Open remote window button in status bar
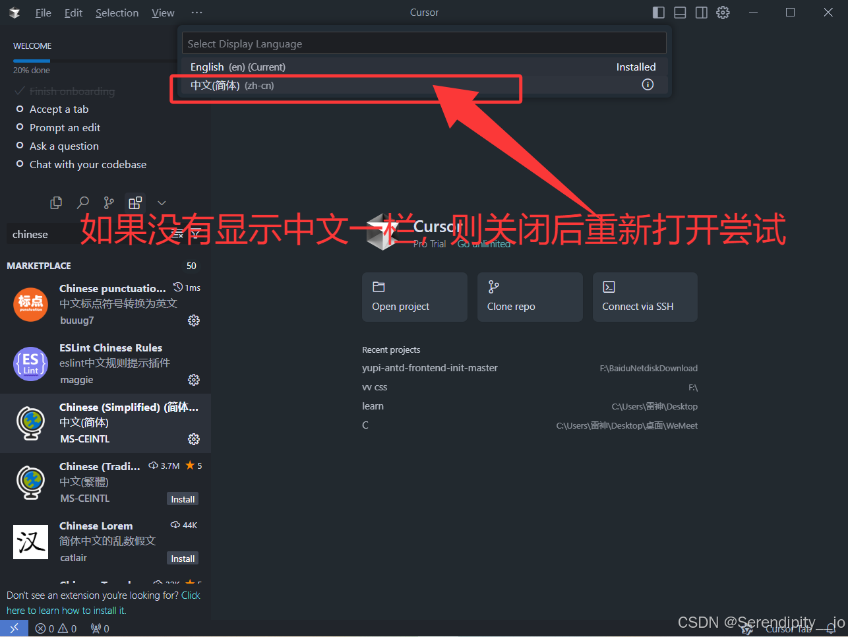Screen dimensions: 848x637 click(x=14, y=628)
